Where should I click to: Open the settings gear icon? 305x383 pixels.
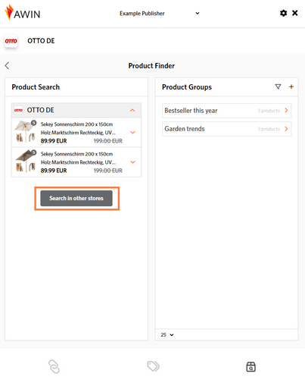(x=283, y=13)
